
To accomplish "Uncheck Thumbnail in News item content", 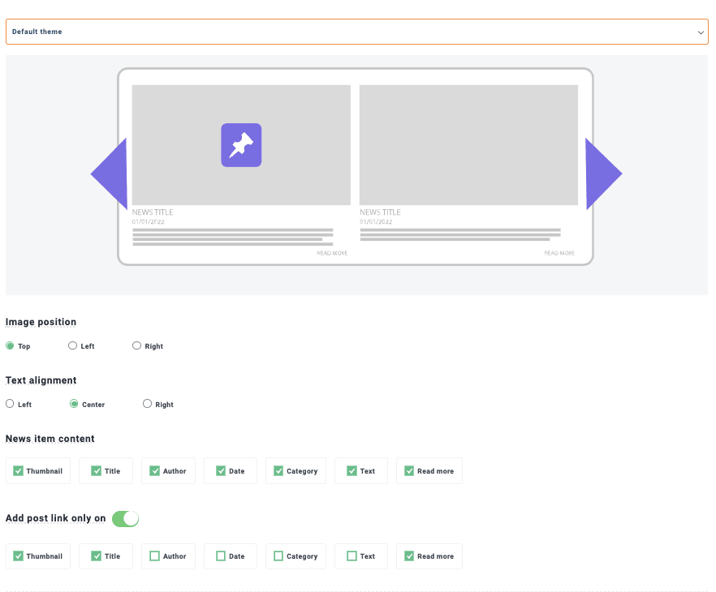I will 19,470.
